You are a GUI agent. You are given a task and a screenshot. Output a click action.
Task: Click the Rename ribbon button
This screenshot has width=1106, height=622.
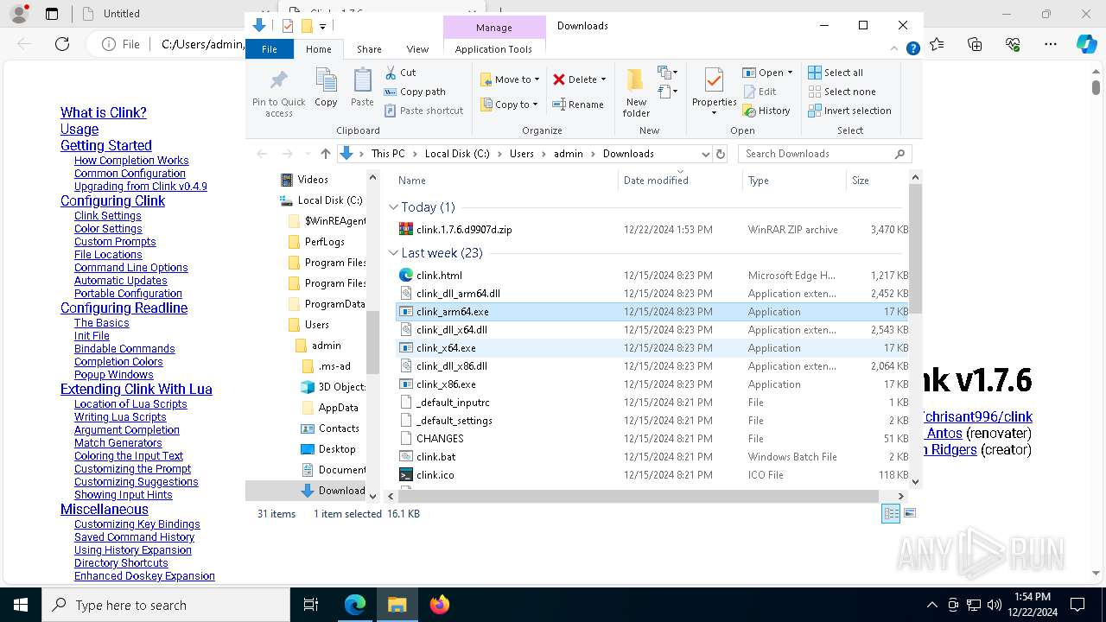pyautogui.click(x=578, y=105)
